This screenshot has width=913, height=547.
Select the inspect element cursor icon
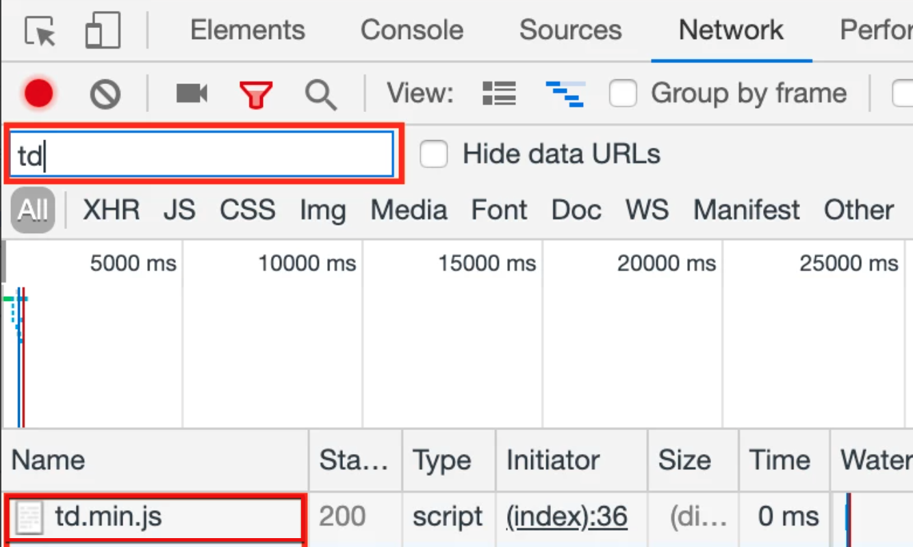(x=40, y=31)
